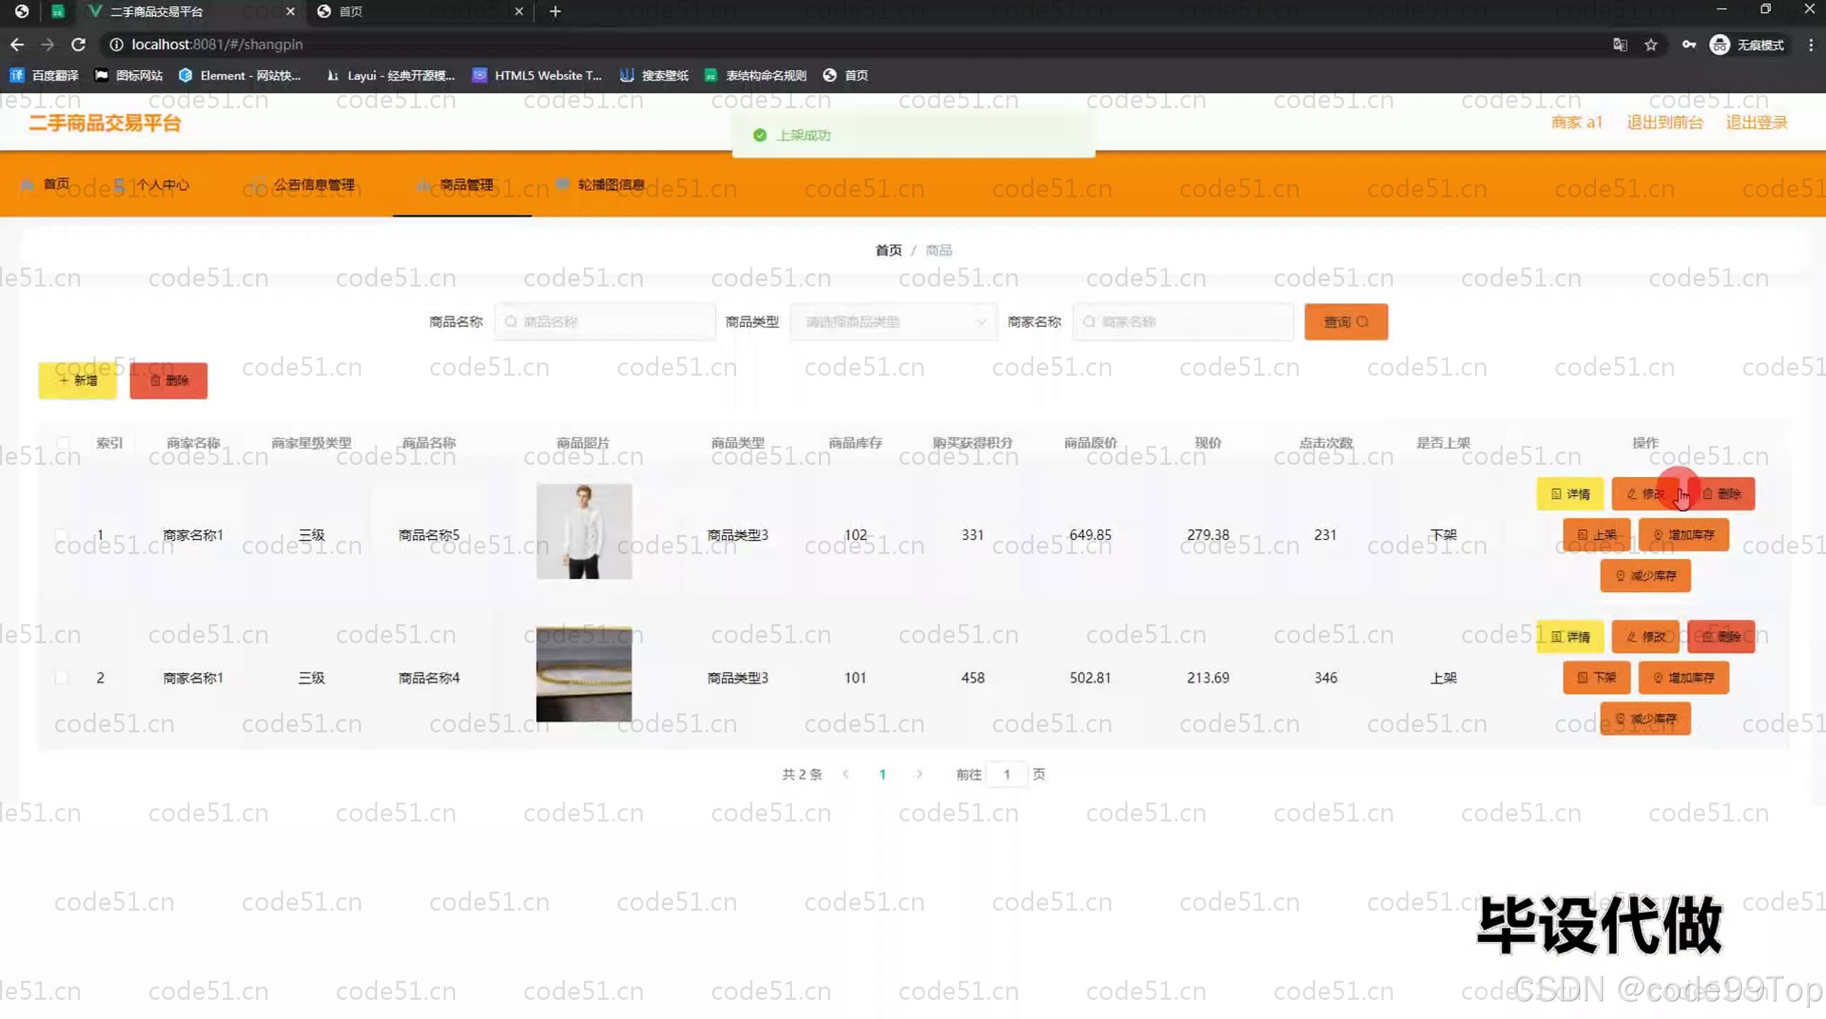1826x1019 pixels.
Task: Click 退出登录 link
Action: click(x=1756, y=122)
